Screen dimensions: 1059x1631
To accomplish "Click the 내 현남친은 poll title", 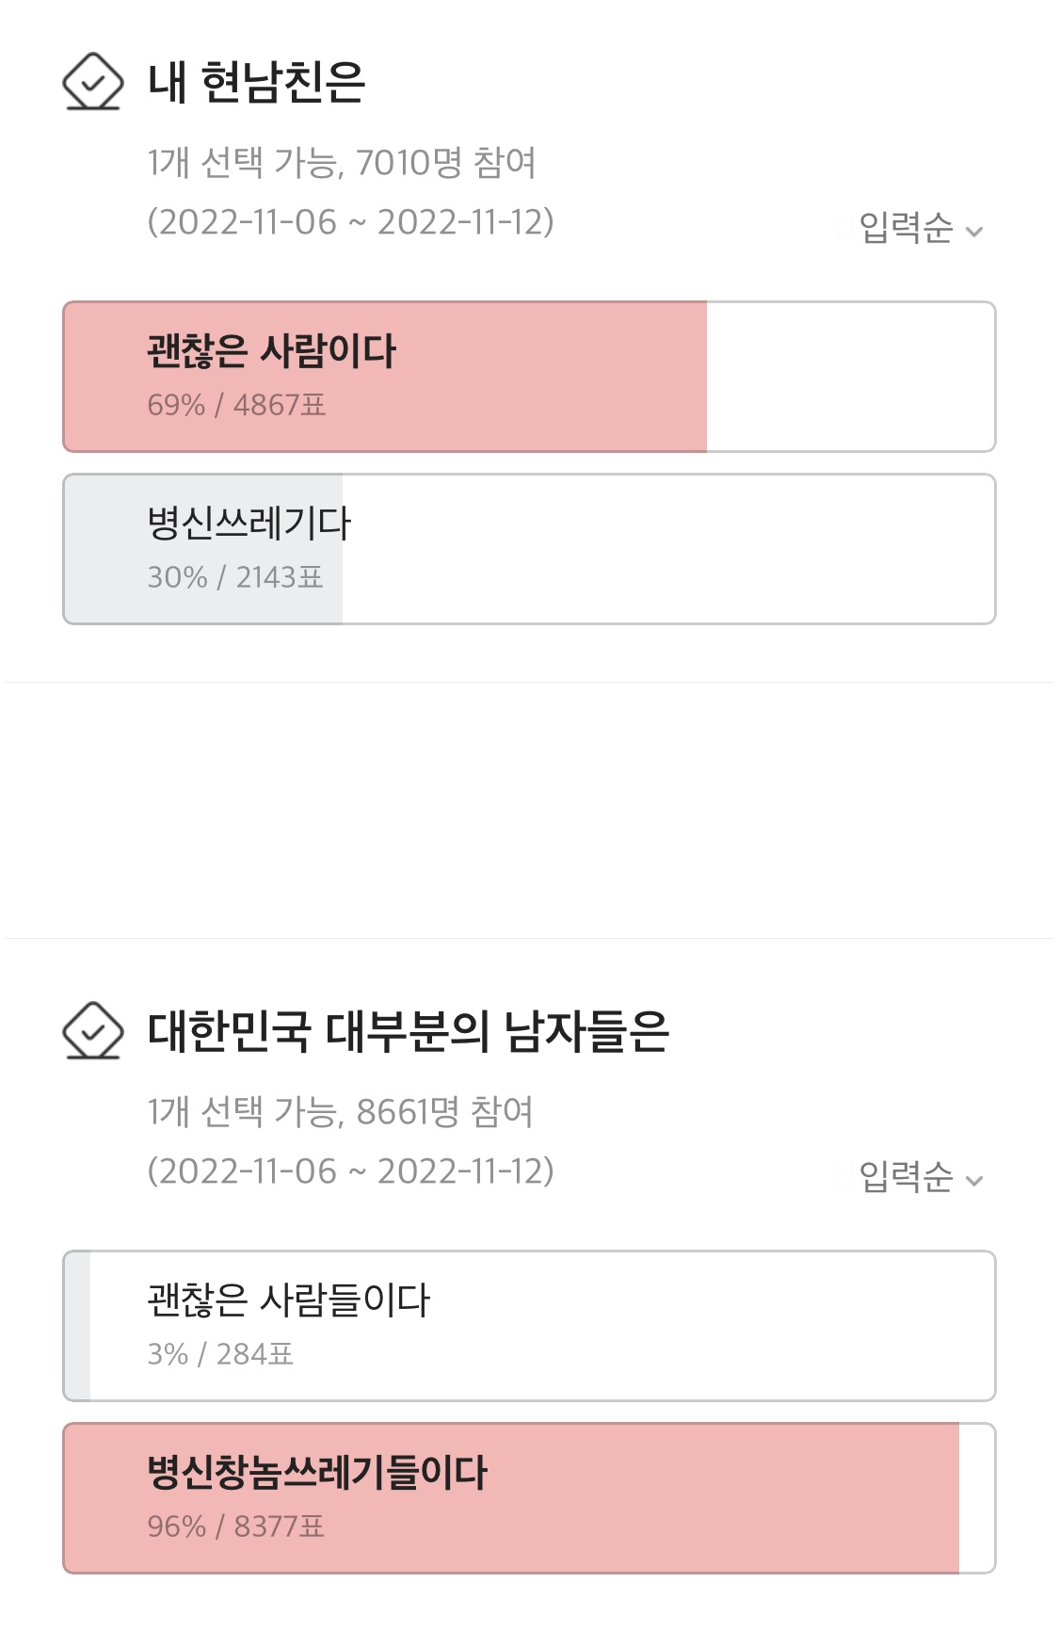I will click(256, 82).
